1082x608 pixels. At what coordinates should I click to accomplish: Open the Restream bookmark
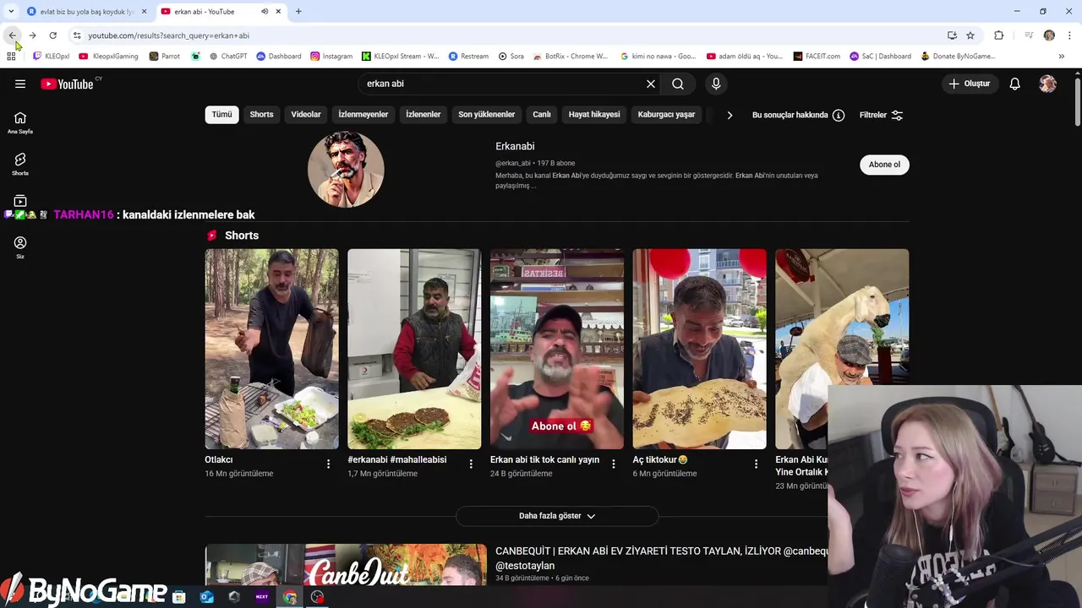coord(468,56)
